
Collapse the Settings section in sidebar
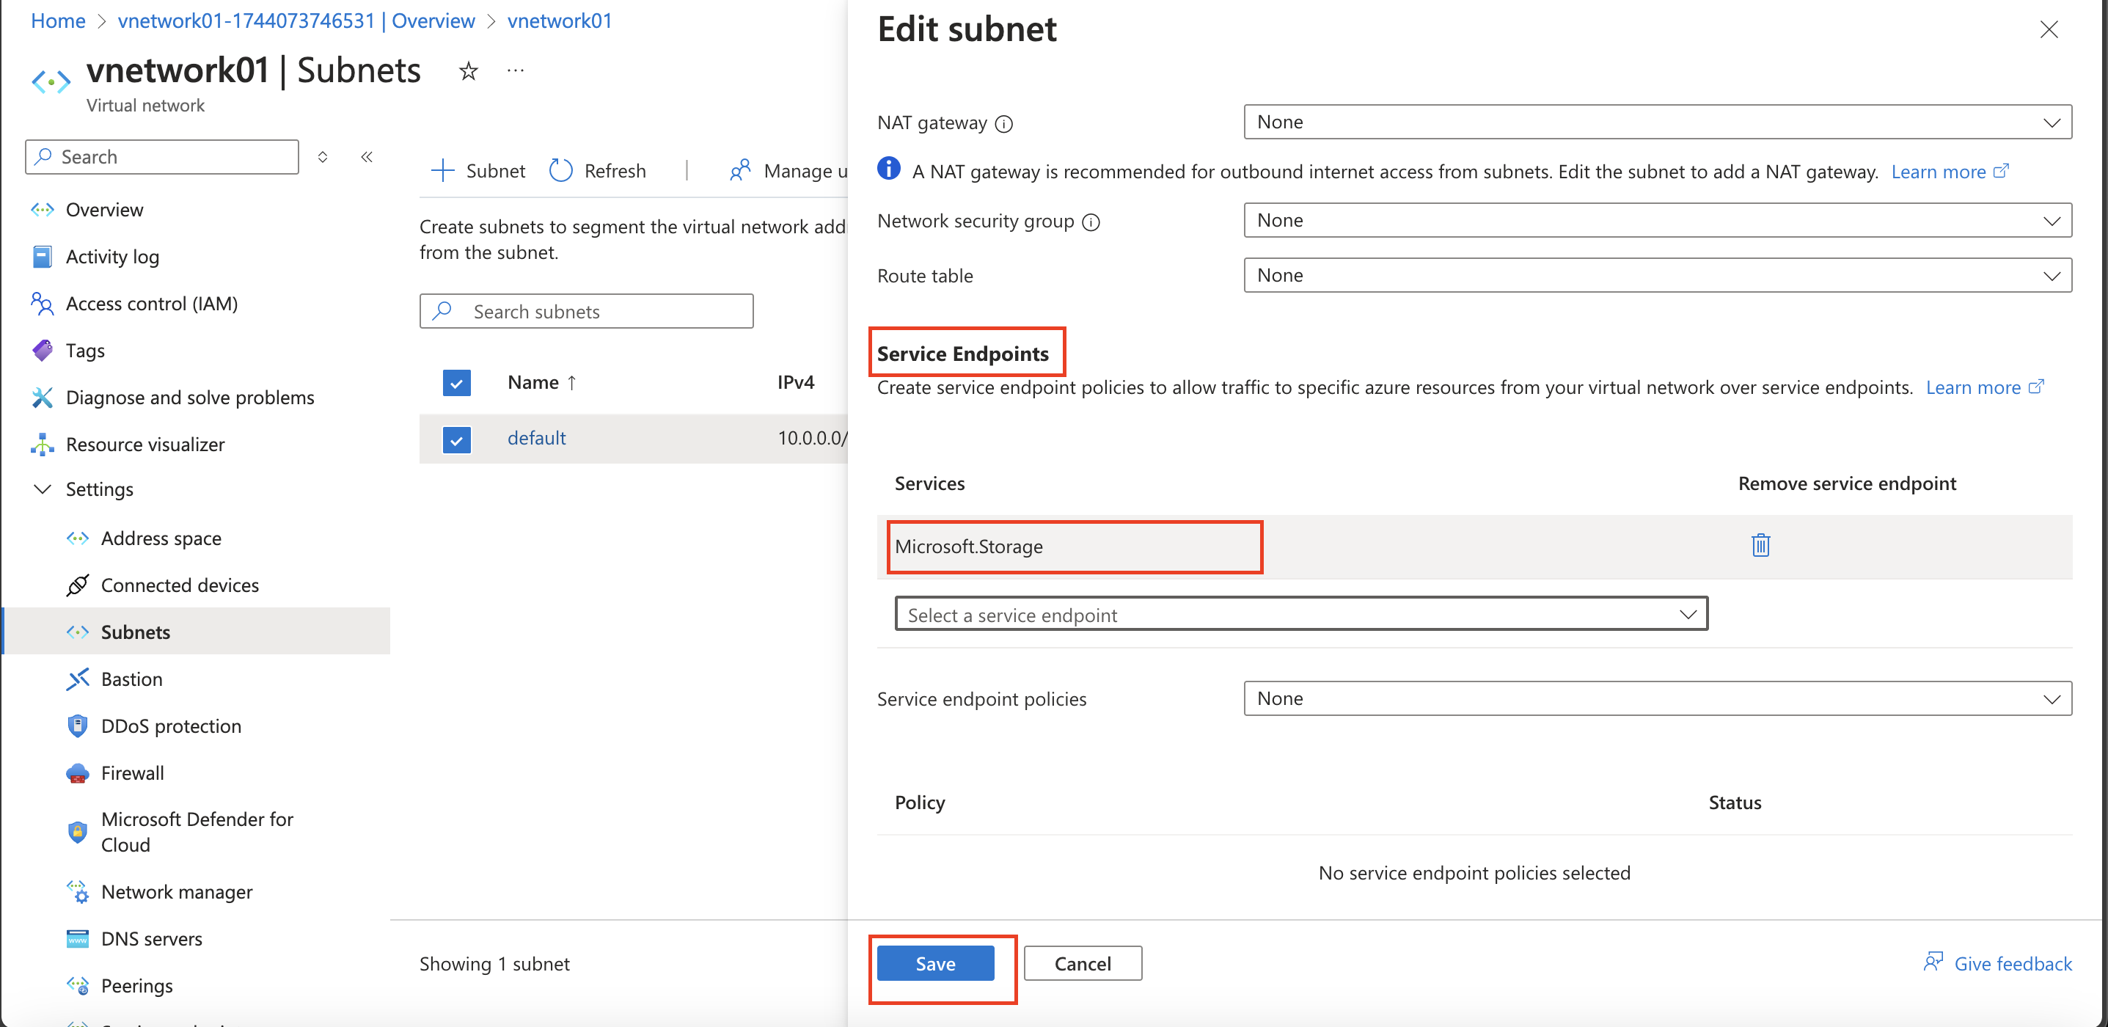point(43,489)
